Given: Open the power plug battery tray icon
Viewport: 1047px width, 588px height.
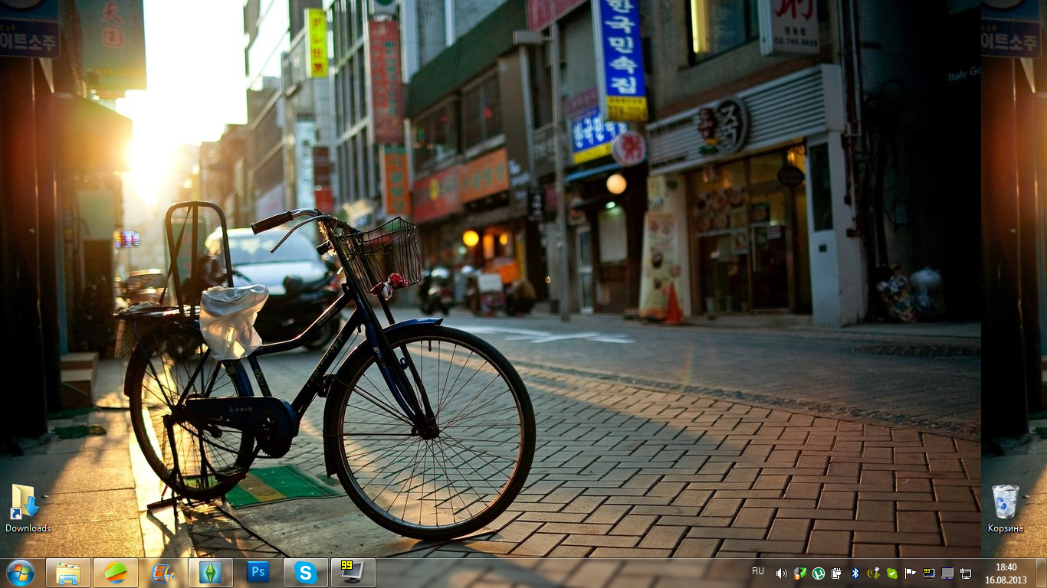Looking at the screenshot, I should [836, 573].
